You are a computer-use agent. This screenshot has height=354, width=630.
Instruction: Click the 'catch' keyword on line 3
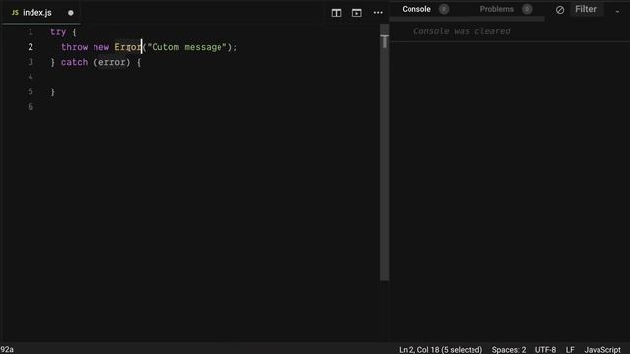(75, 62)
